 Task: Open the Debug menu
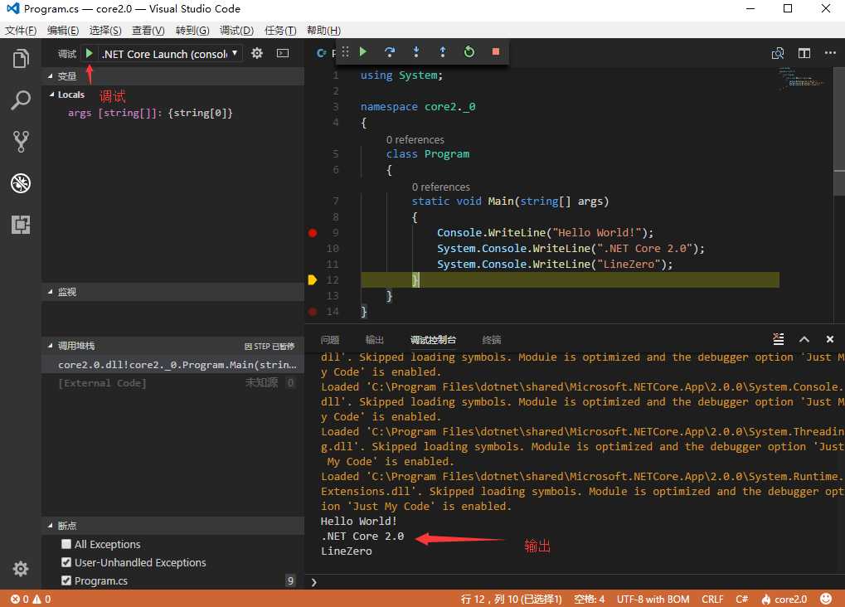pos(236,30)
